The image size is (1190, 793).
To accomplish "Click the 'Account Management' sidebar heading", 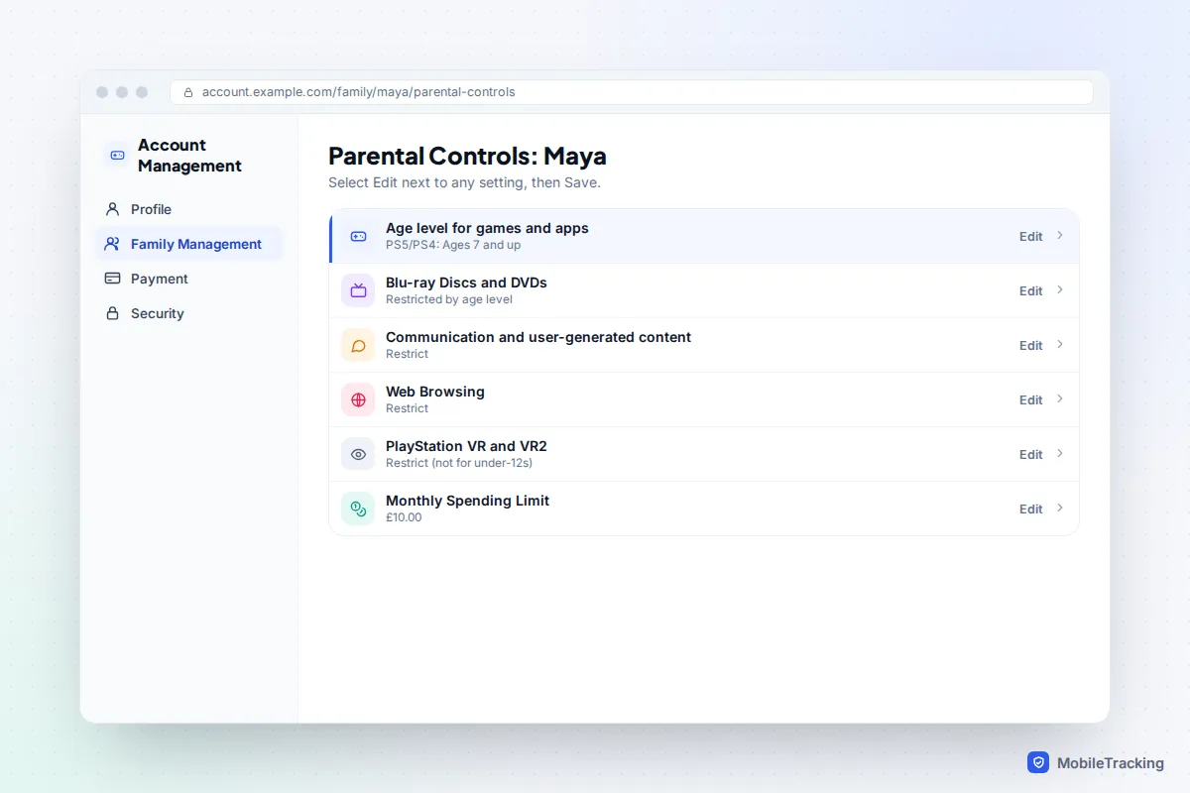I will pyautogui.click(x=189, y=156).
